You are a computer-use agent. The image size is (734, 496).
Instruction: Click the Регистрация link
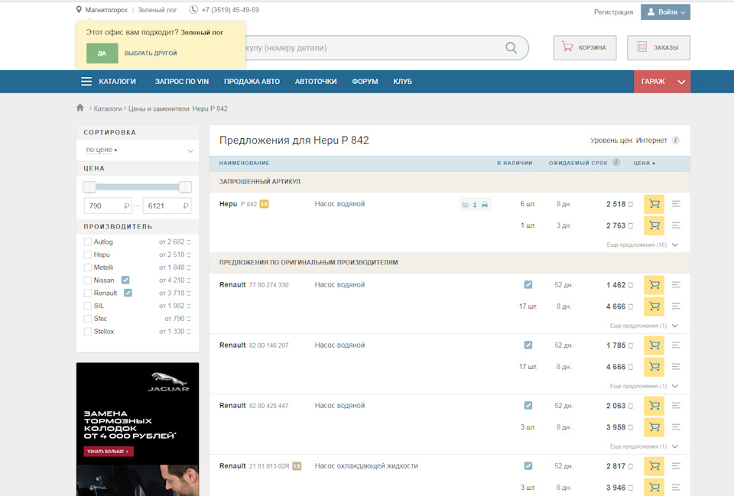pos(613,12)
